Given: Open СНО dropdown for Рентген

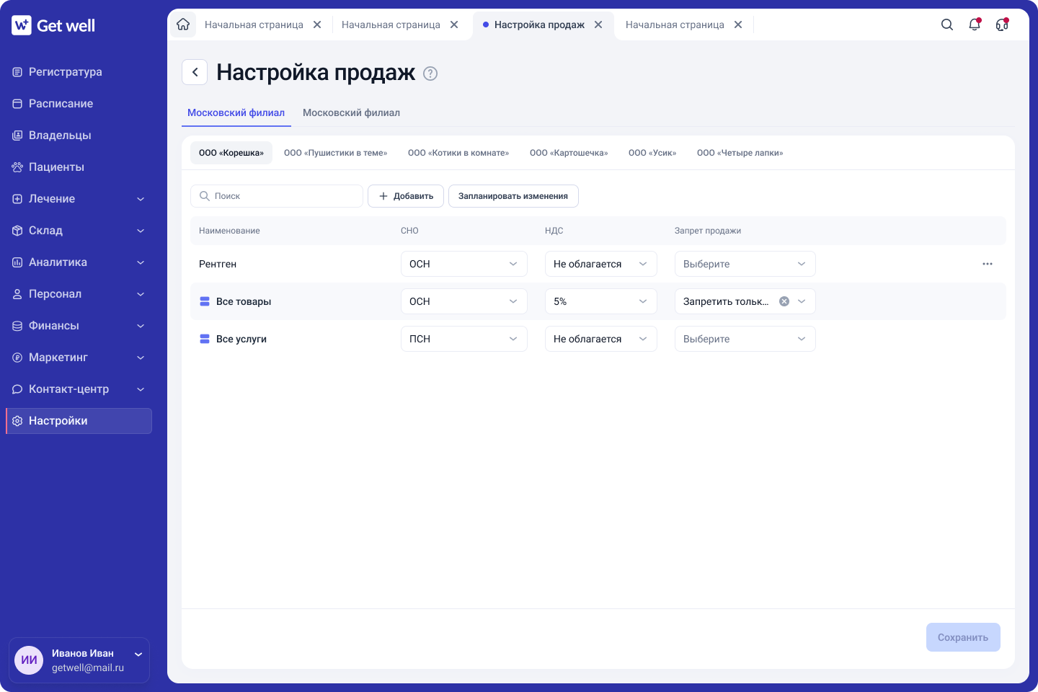Looking at the screenshot, I should 464,264.
